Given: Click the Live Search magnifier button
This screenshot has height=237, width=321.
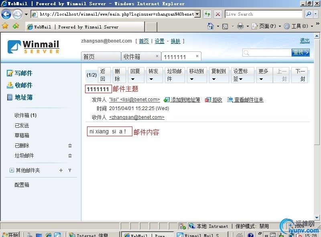Looking at the screenshot, I should click(x=308, y=14).
